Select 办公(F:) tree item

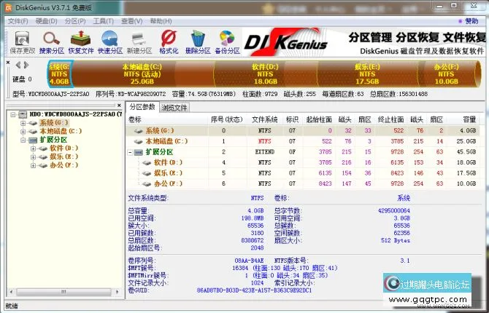[x=64, y=165]
